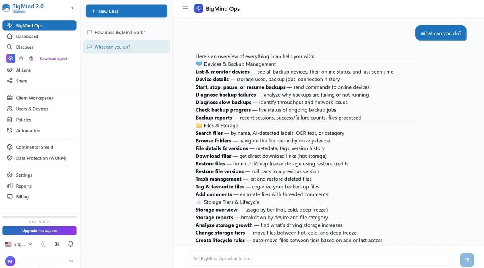
Task: Collapse the sidebar with the chevron
Action: click(72, 7)
